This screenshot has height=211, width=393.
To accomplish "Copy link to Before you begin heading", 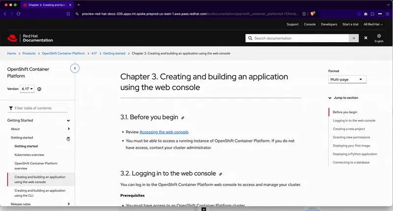I will (x=183, y=118).
